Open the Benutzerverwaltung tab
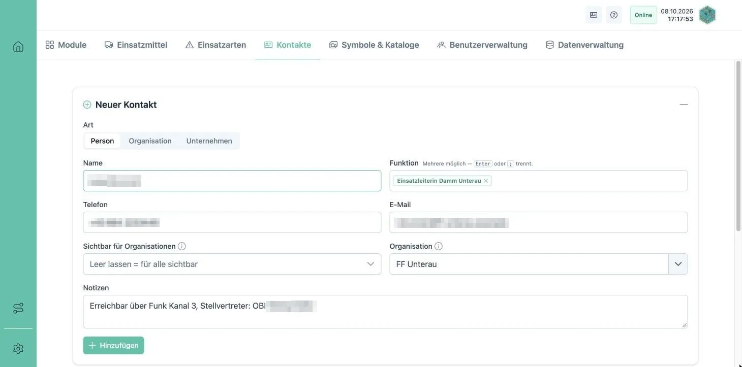This screenshot has width=742, height=367. (x=482, y=45)
